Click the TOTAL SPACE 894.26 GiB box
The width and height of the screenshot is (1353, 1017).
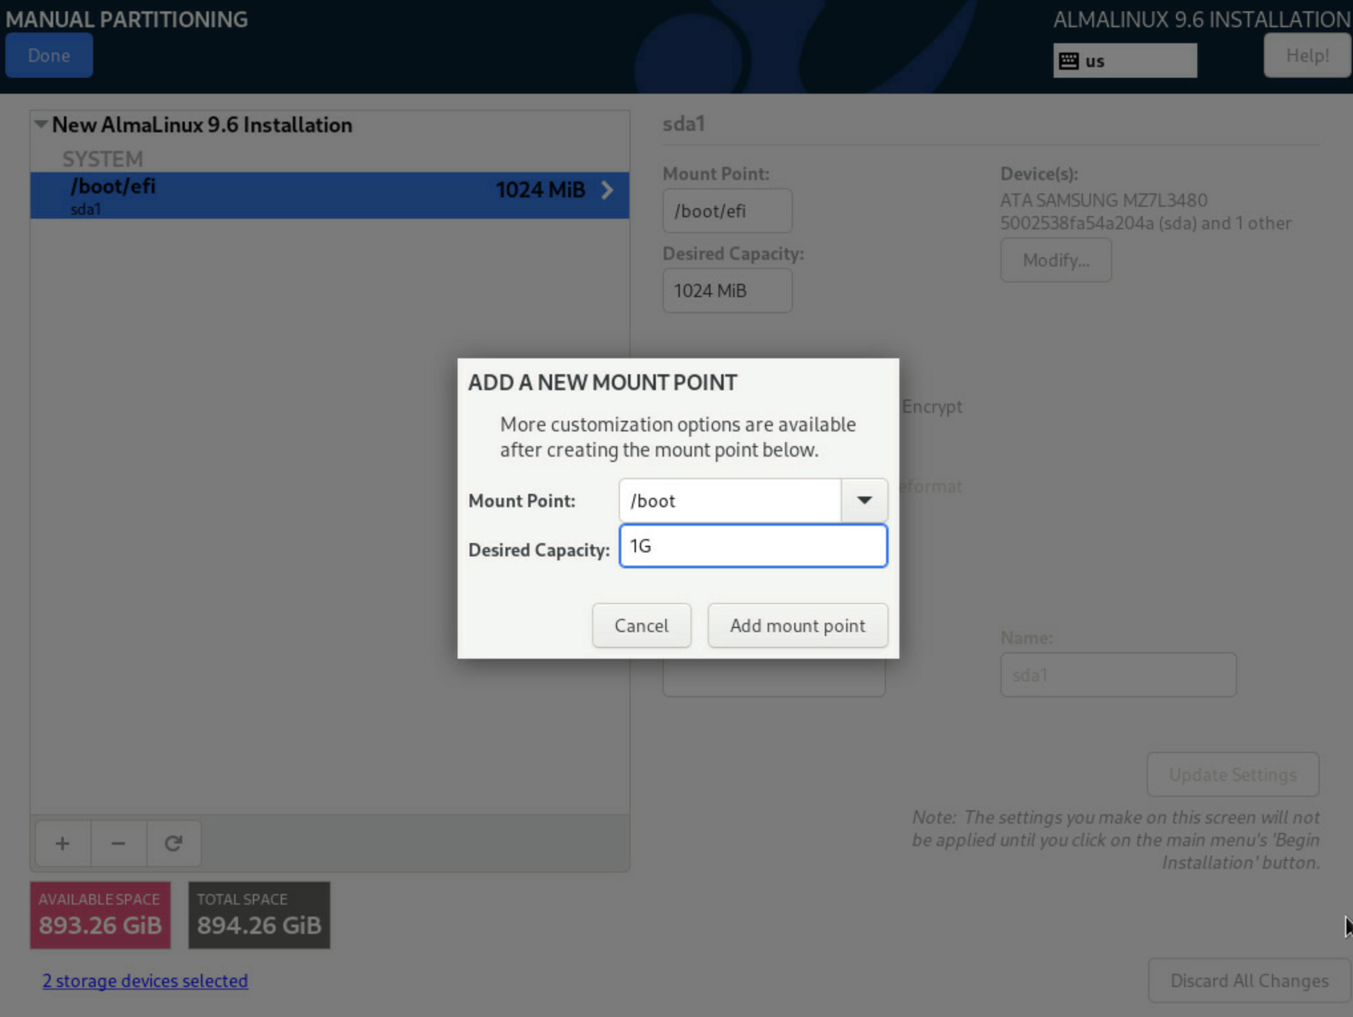tap(259, 915)
